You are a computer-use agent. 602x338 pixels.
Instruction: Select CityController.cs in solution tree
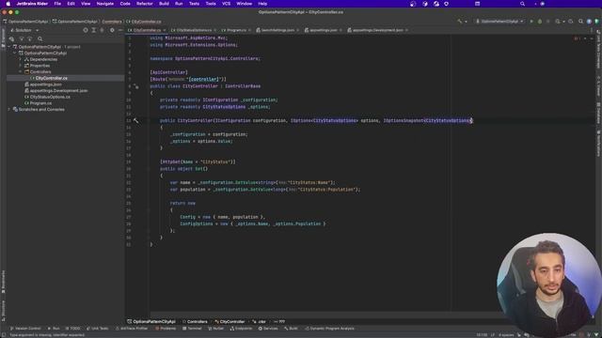click(x=51, y=78)
